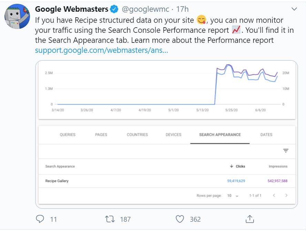The height and width of the screenshot is (231, 306).
Task: Expand the tweet options chevron
Action: point(294,9)
